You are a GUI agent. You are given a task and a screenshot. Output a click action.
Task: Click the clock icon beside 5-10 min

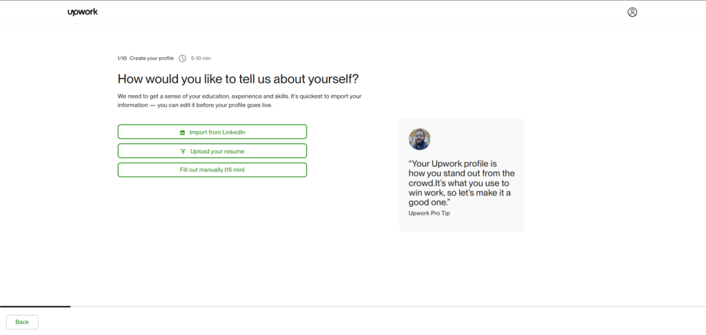click(x=182, y=58)
